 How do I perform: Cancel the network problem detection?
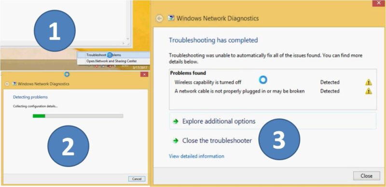tap(137, 179)
